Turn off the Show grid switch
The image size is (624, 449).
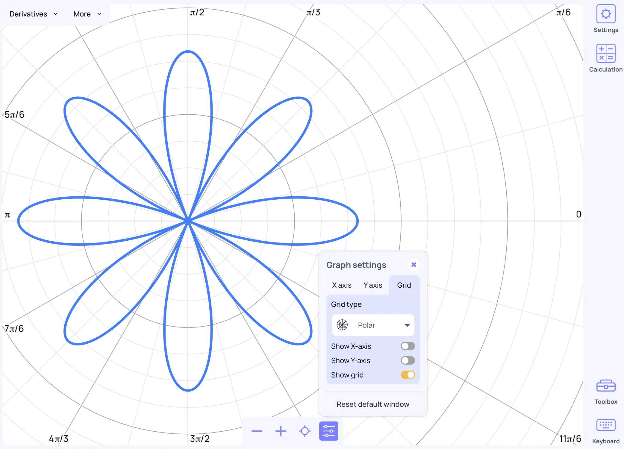coord(408,375)
